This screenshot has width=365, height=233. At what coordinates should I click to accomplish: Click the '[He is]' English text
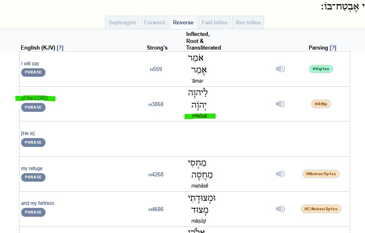pos(28,133)
